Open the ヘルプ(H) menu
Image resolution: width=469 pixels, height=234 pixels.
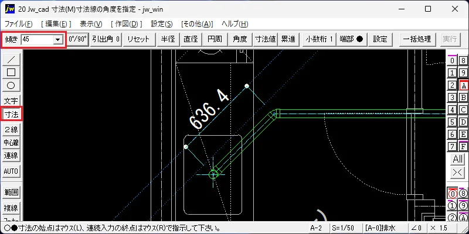click(x=235, y=24)
